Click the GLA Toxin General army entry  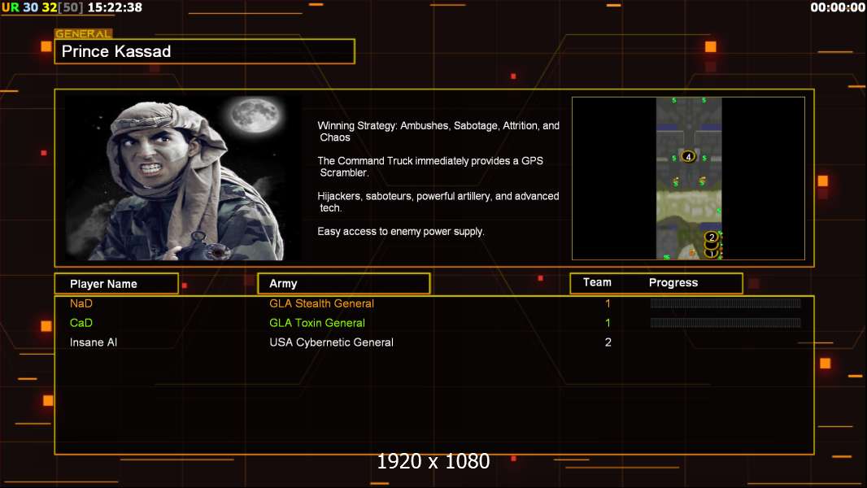click(x=317, y=323)
